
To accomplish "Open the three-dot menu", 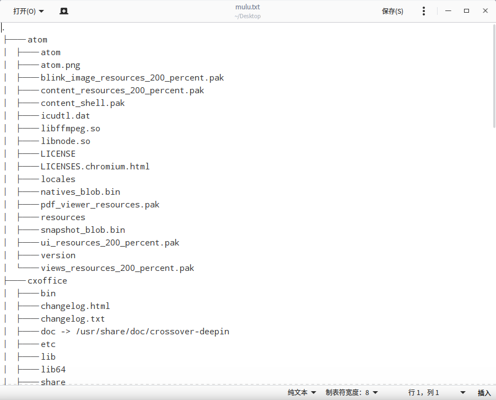I will [424, 12].
